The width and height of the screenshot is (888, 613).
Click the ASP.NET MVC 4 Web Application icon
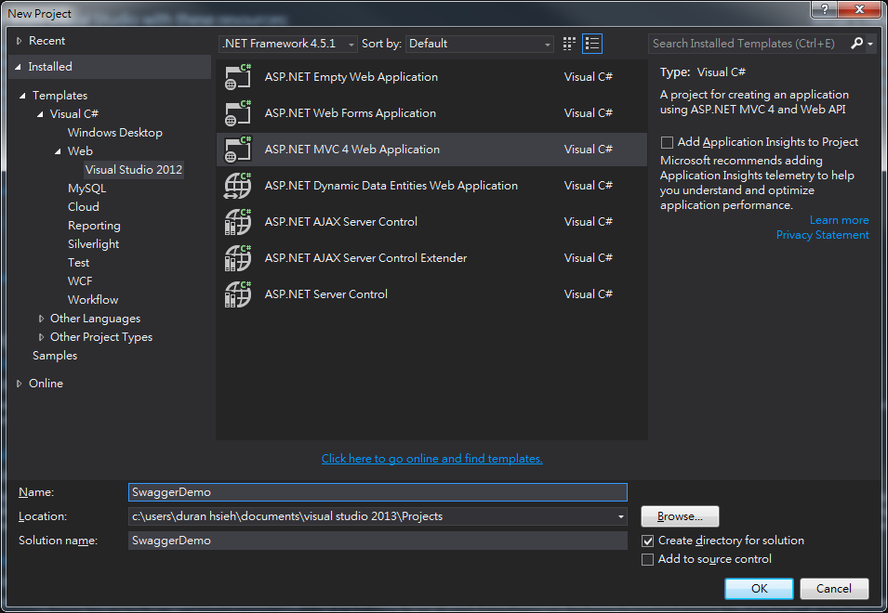238,150
